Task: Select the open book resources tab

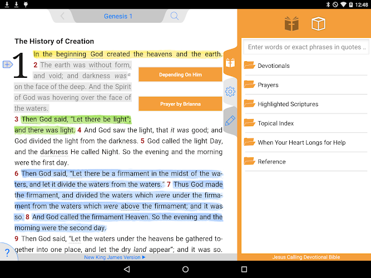Action: 230,63
